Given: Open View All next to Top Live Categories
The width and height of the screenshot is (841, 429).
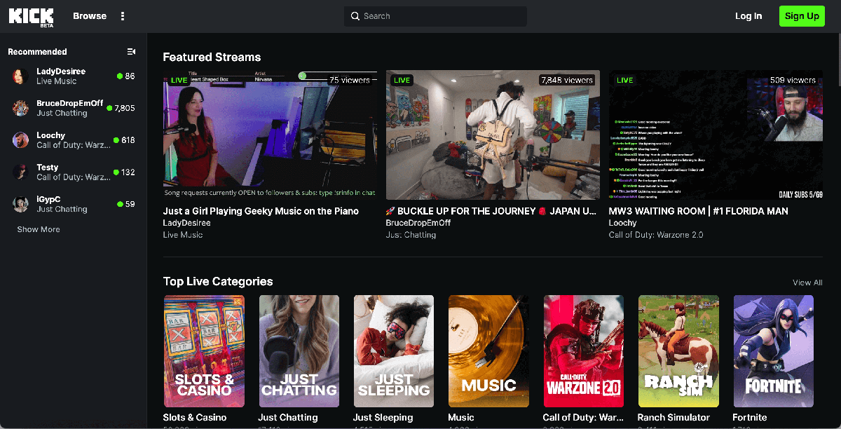Looking at the screenshot, I should [x=807, y=282].
